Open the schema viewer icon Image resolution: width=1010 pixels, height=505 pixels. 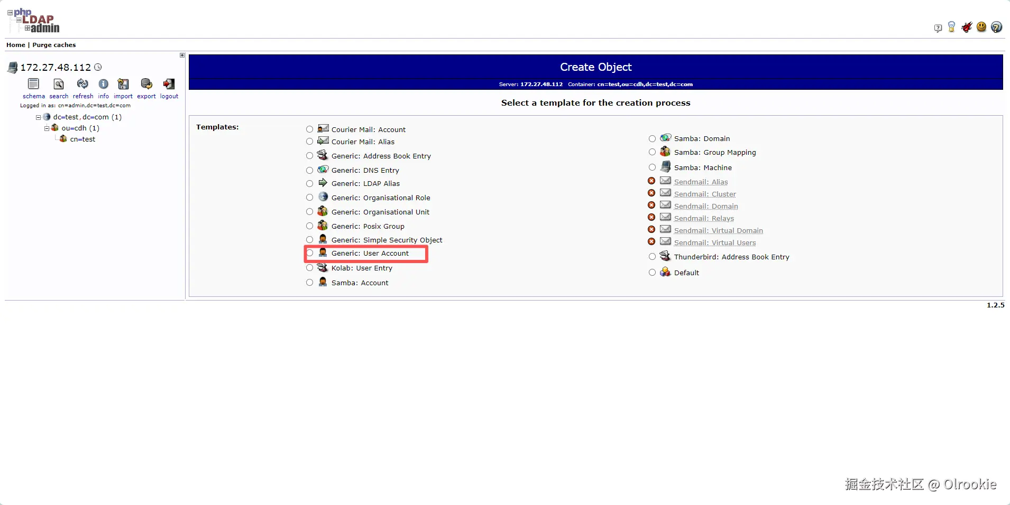pos(33,84)
